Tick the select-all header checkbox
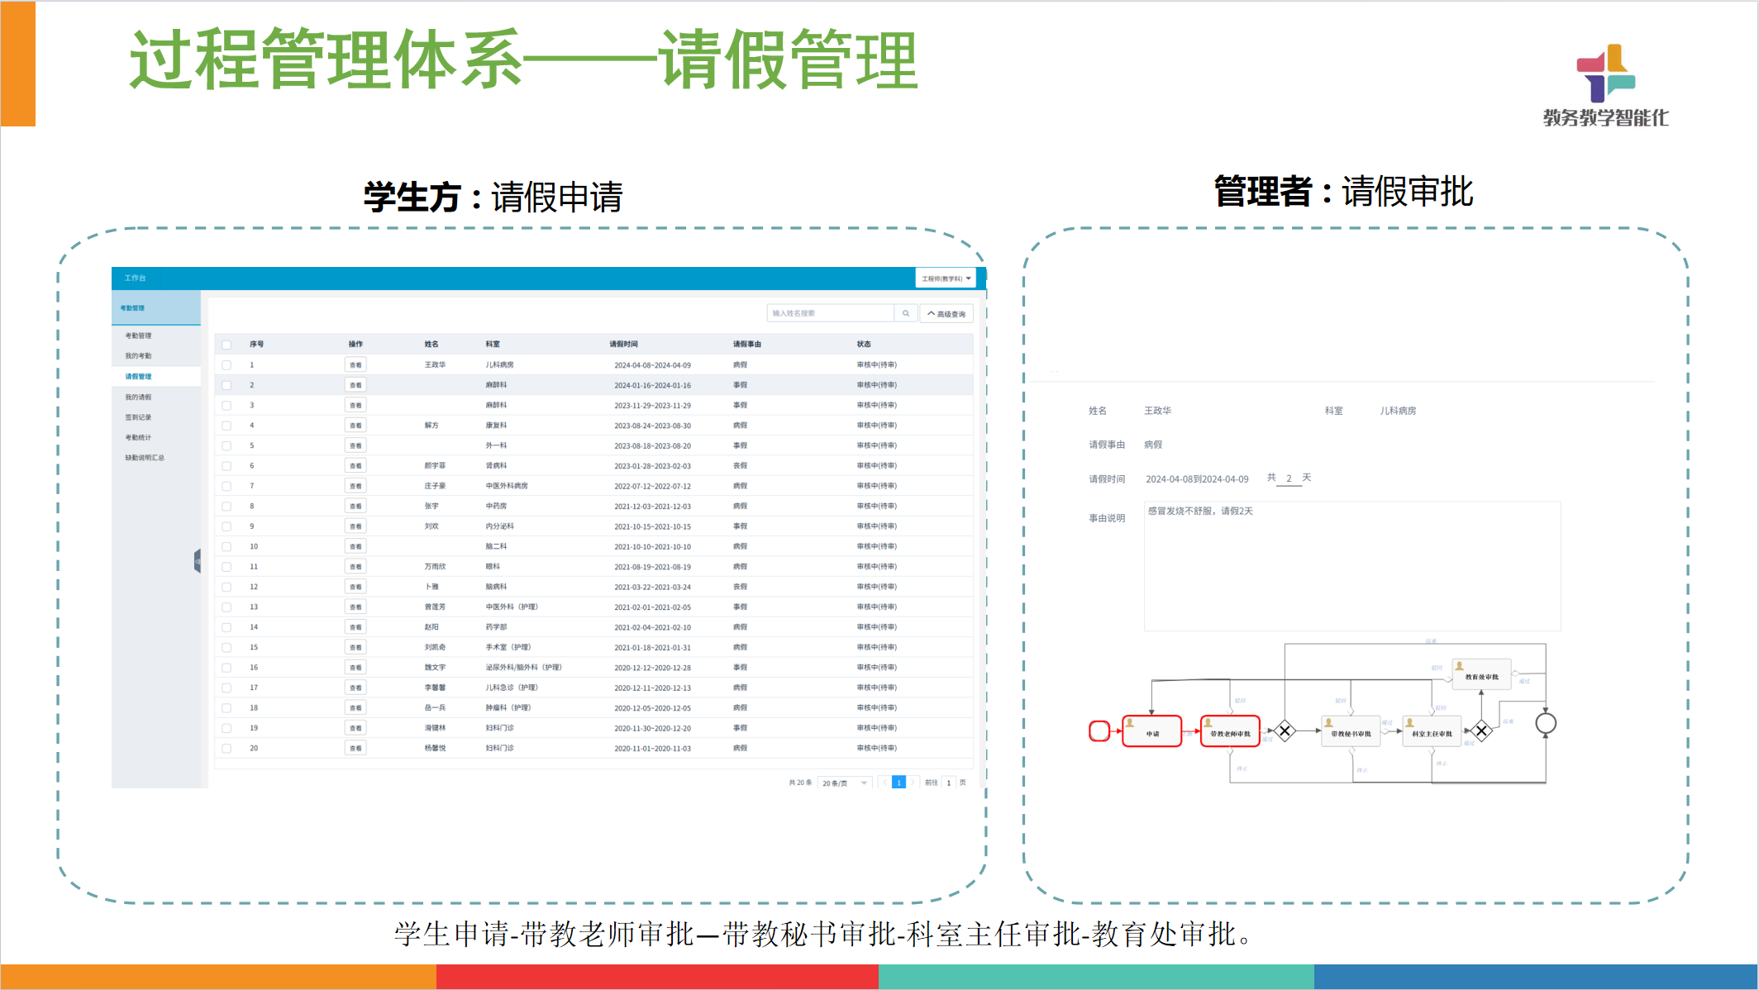This screenshot has height=990, width=1759. coord(226,345)
